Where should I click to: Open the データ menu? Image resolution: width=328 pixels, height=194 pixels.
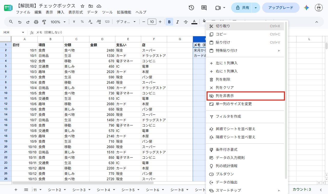92,12
